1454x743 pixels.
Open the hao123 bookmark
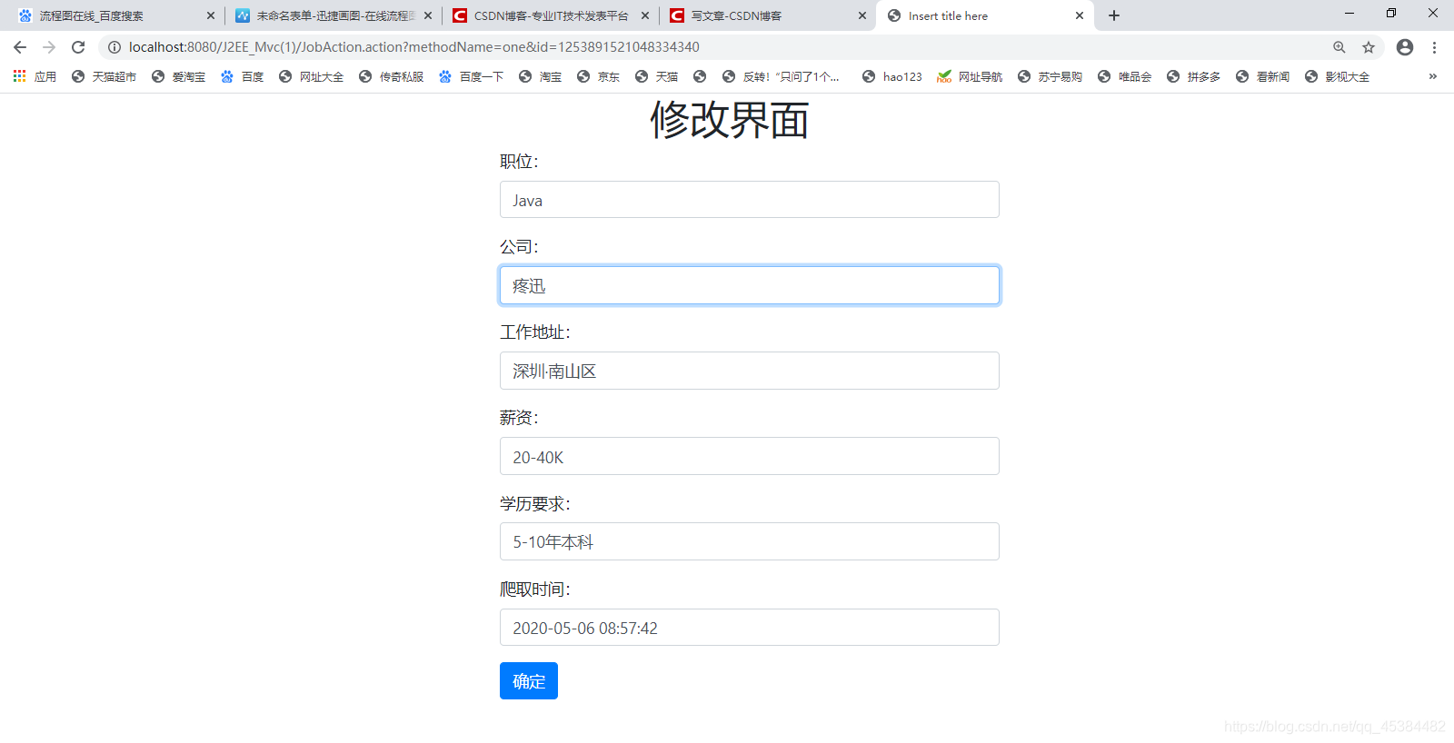pyautogui.click(x=891, y=76)
